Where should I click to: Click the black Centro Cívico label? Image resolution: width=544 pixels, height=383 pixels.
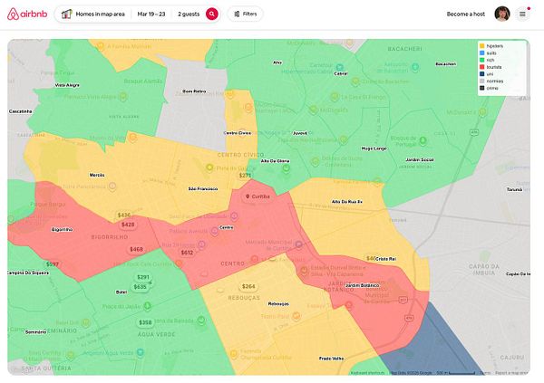click(238, 133)
